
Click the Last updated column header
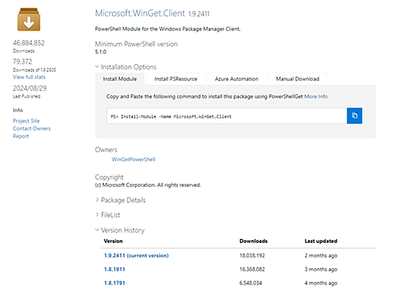coord(321,241)
